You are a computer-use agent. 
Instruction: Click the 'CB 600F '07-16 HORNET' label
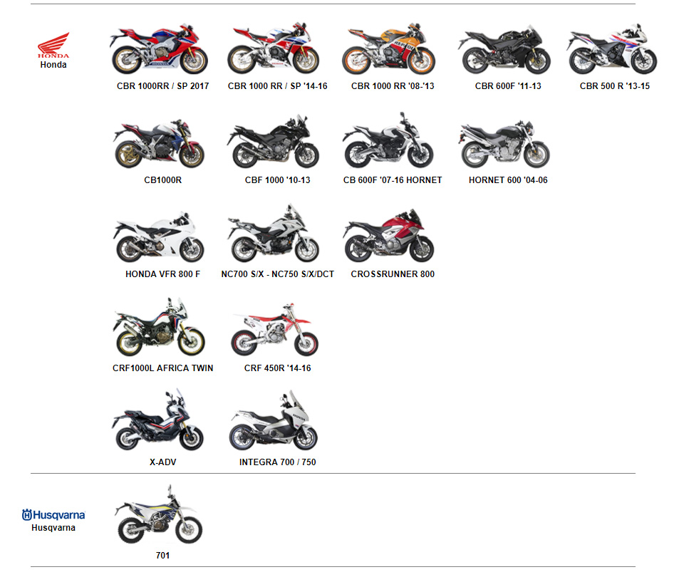coord(393,180)
